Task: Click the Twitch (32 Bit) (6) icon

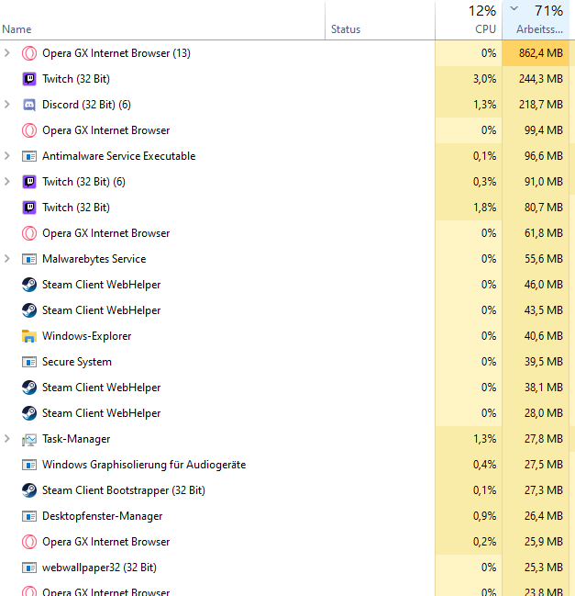Action: coord(29,182)
